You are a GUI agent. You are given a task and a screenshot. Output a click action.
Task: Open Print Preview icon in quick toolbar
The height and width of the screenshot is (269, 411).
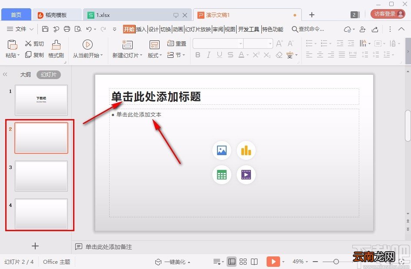point(78,29)
